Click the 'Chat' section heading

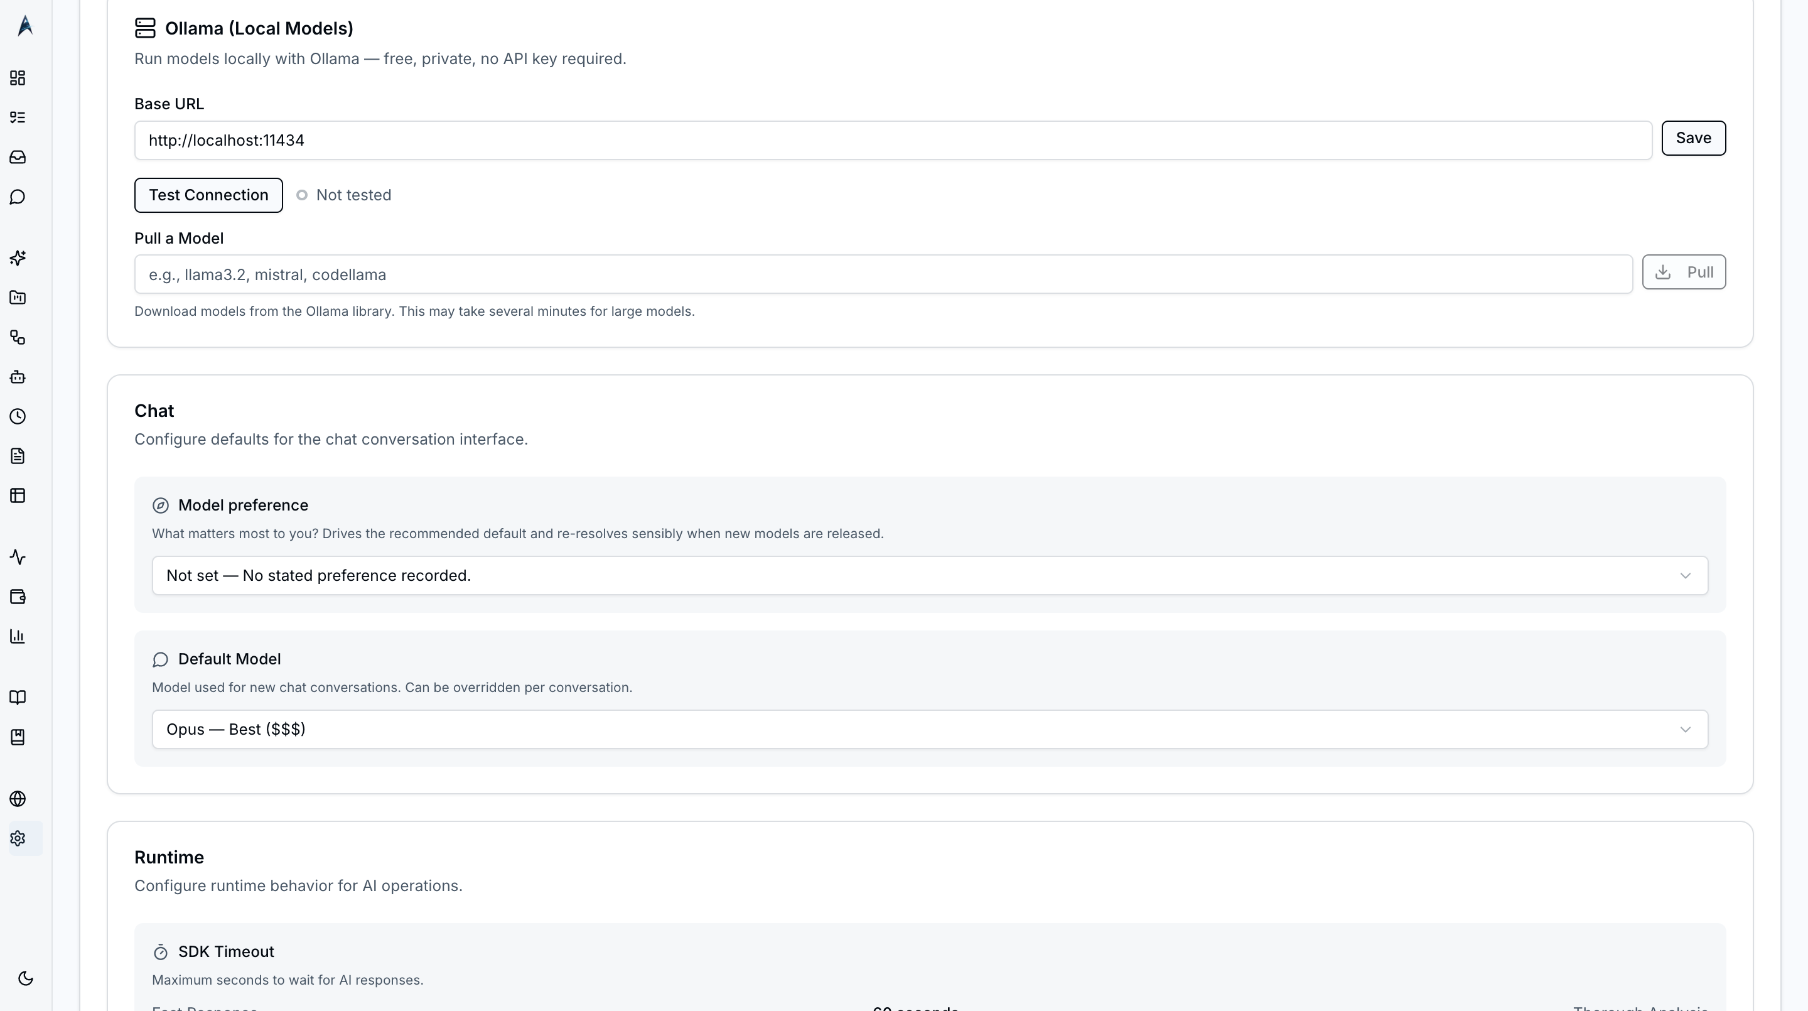click(154, 411)
